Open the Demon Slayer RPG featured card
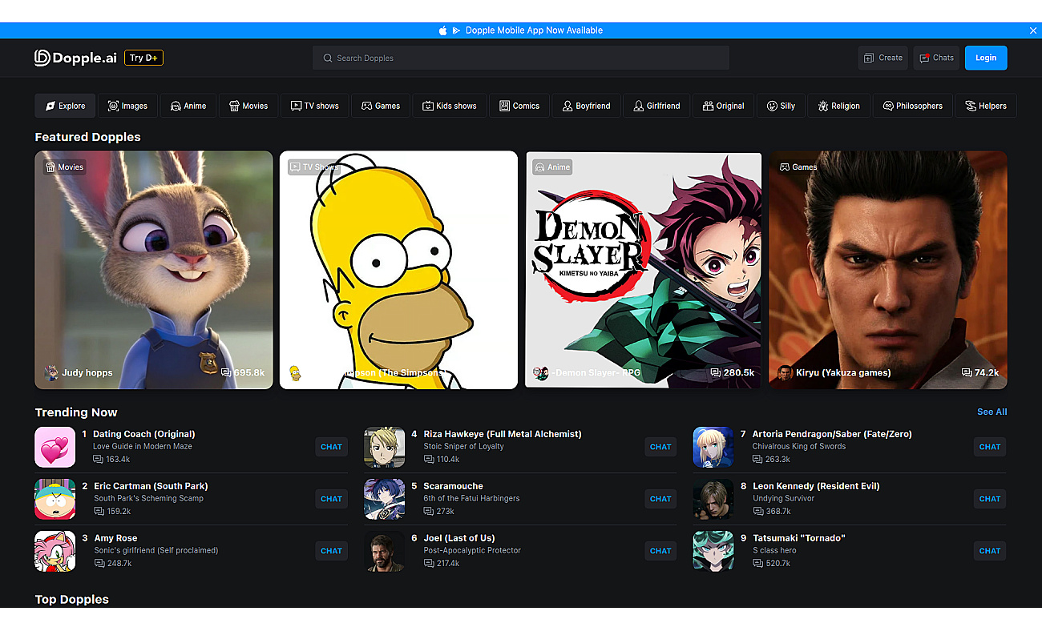 [644, 270]
